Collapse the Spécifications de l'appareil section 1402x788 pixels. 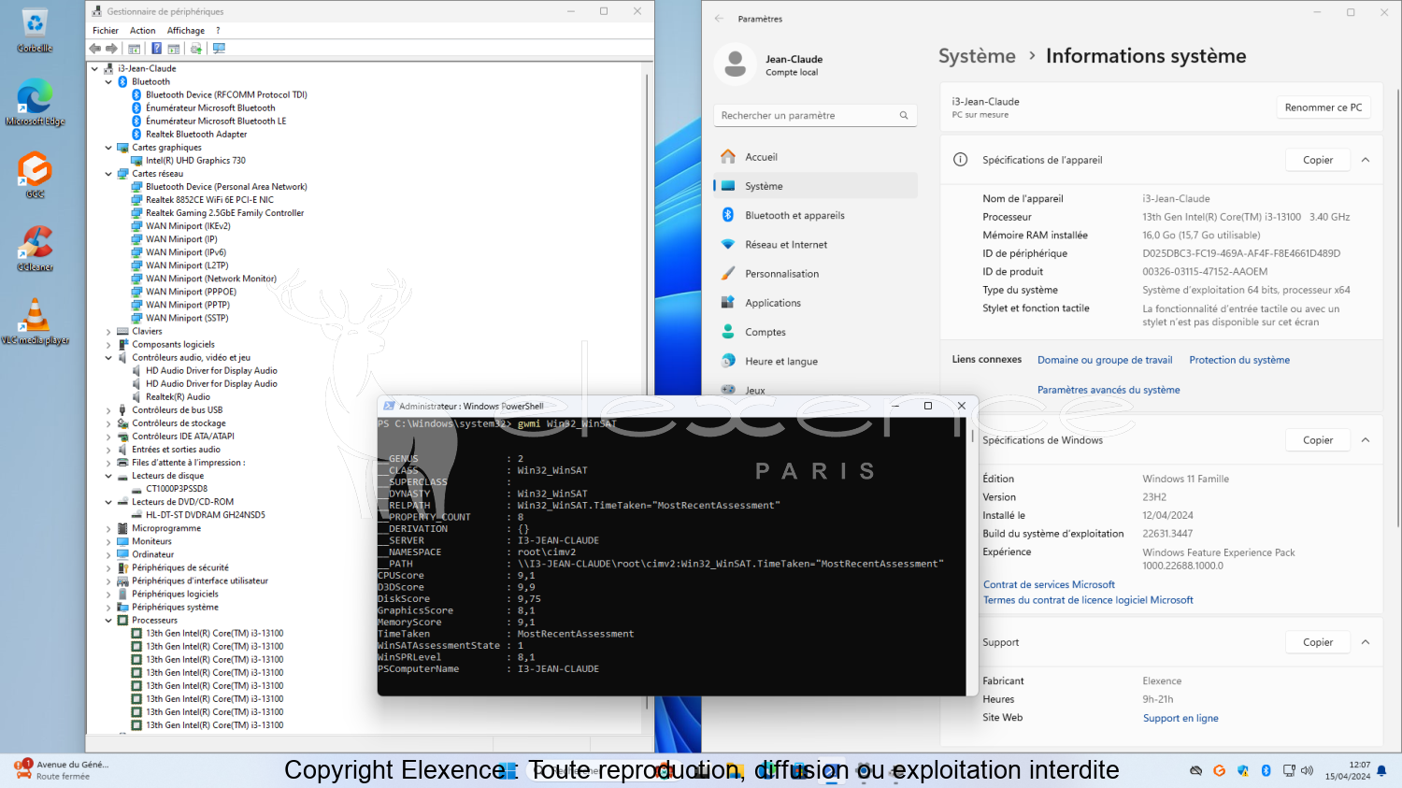click(x=1366, y=160)
